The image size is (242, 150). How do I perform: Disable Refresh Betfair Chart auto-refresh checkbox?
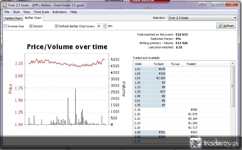pyautogui.click(x=56, y=26)
